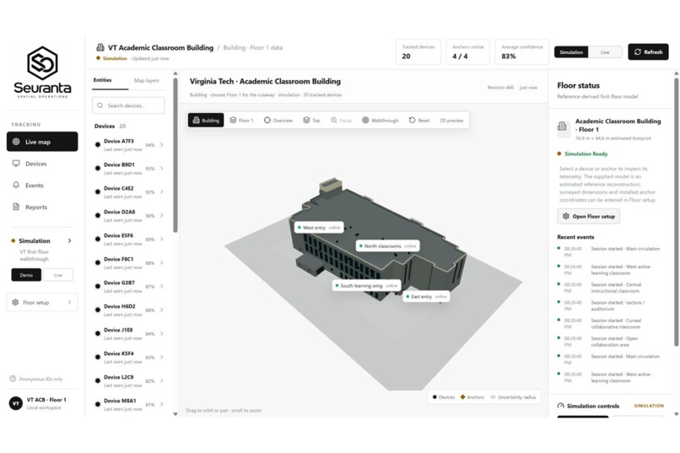Viewport: 680px width, 453px height.
Task: Expand Device C4E2 details chevron
Action: point(161,191)
